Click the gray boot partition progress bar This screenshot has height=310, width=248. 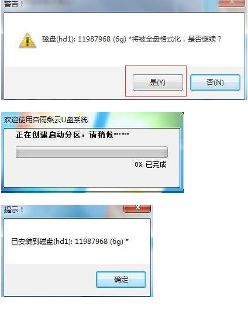click(92, 152)
